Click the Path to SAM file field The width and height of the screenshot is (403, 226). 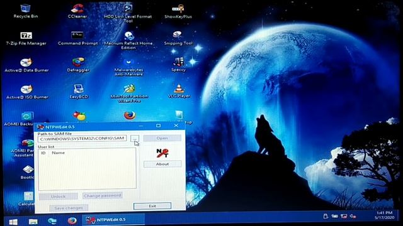[82, 139]
